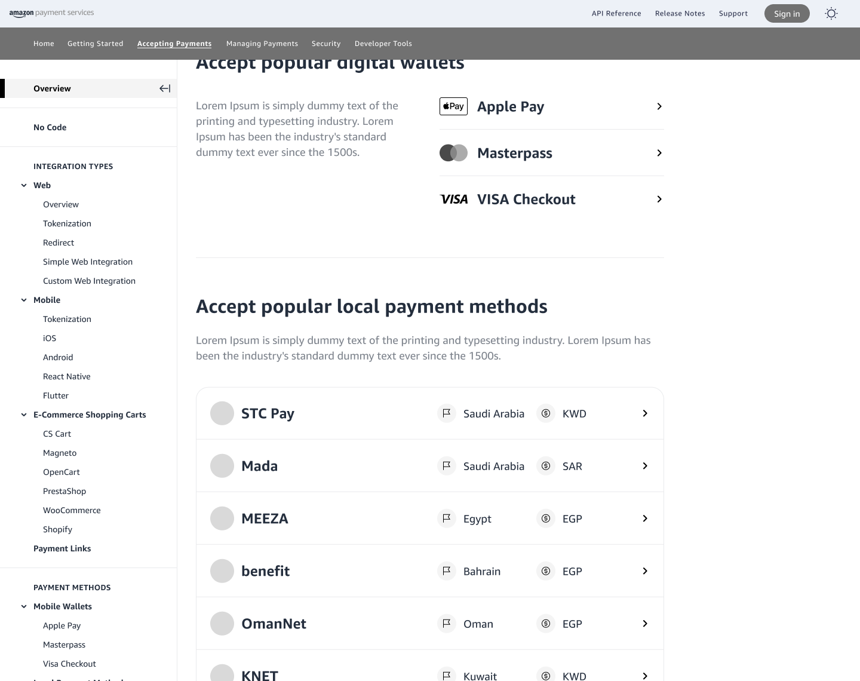Open the Support link
The width and height of the screenshot is (860, 681).
click(733, 13)
